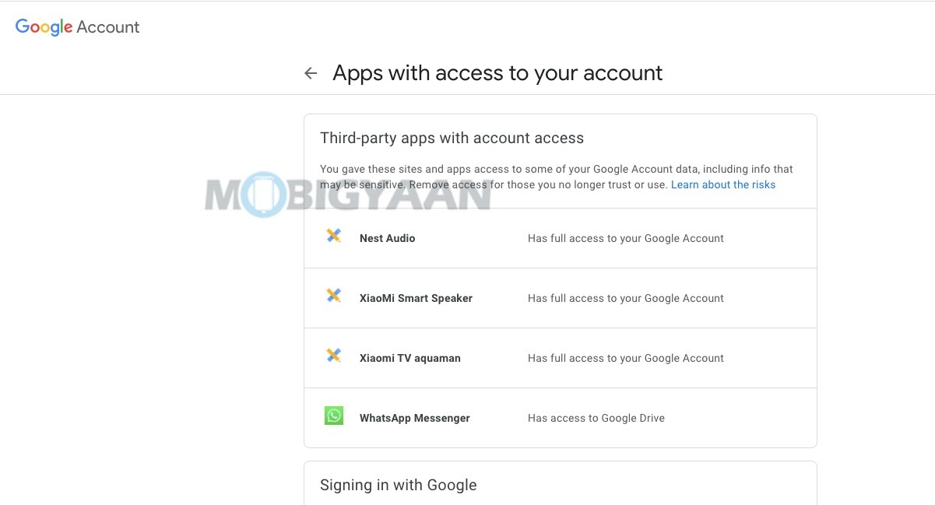Expand the WhatsApp Messenger access entry
Viewport: 935px width, 505px height.
[x=561, y=418]
